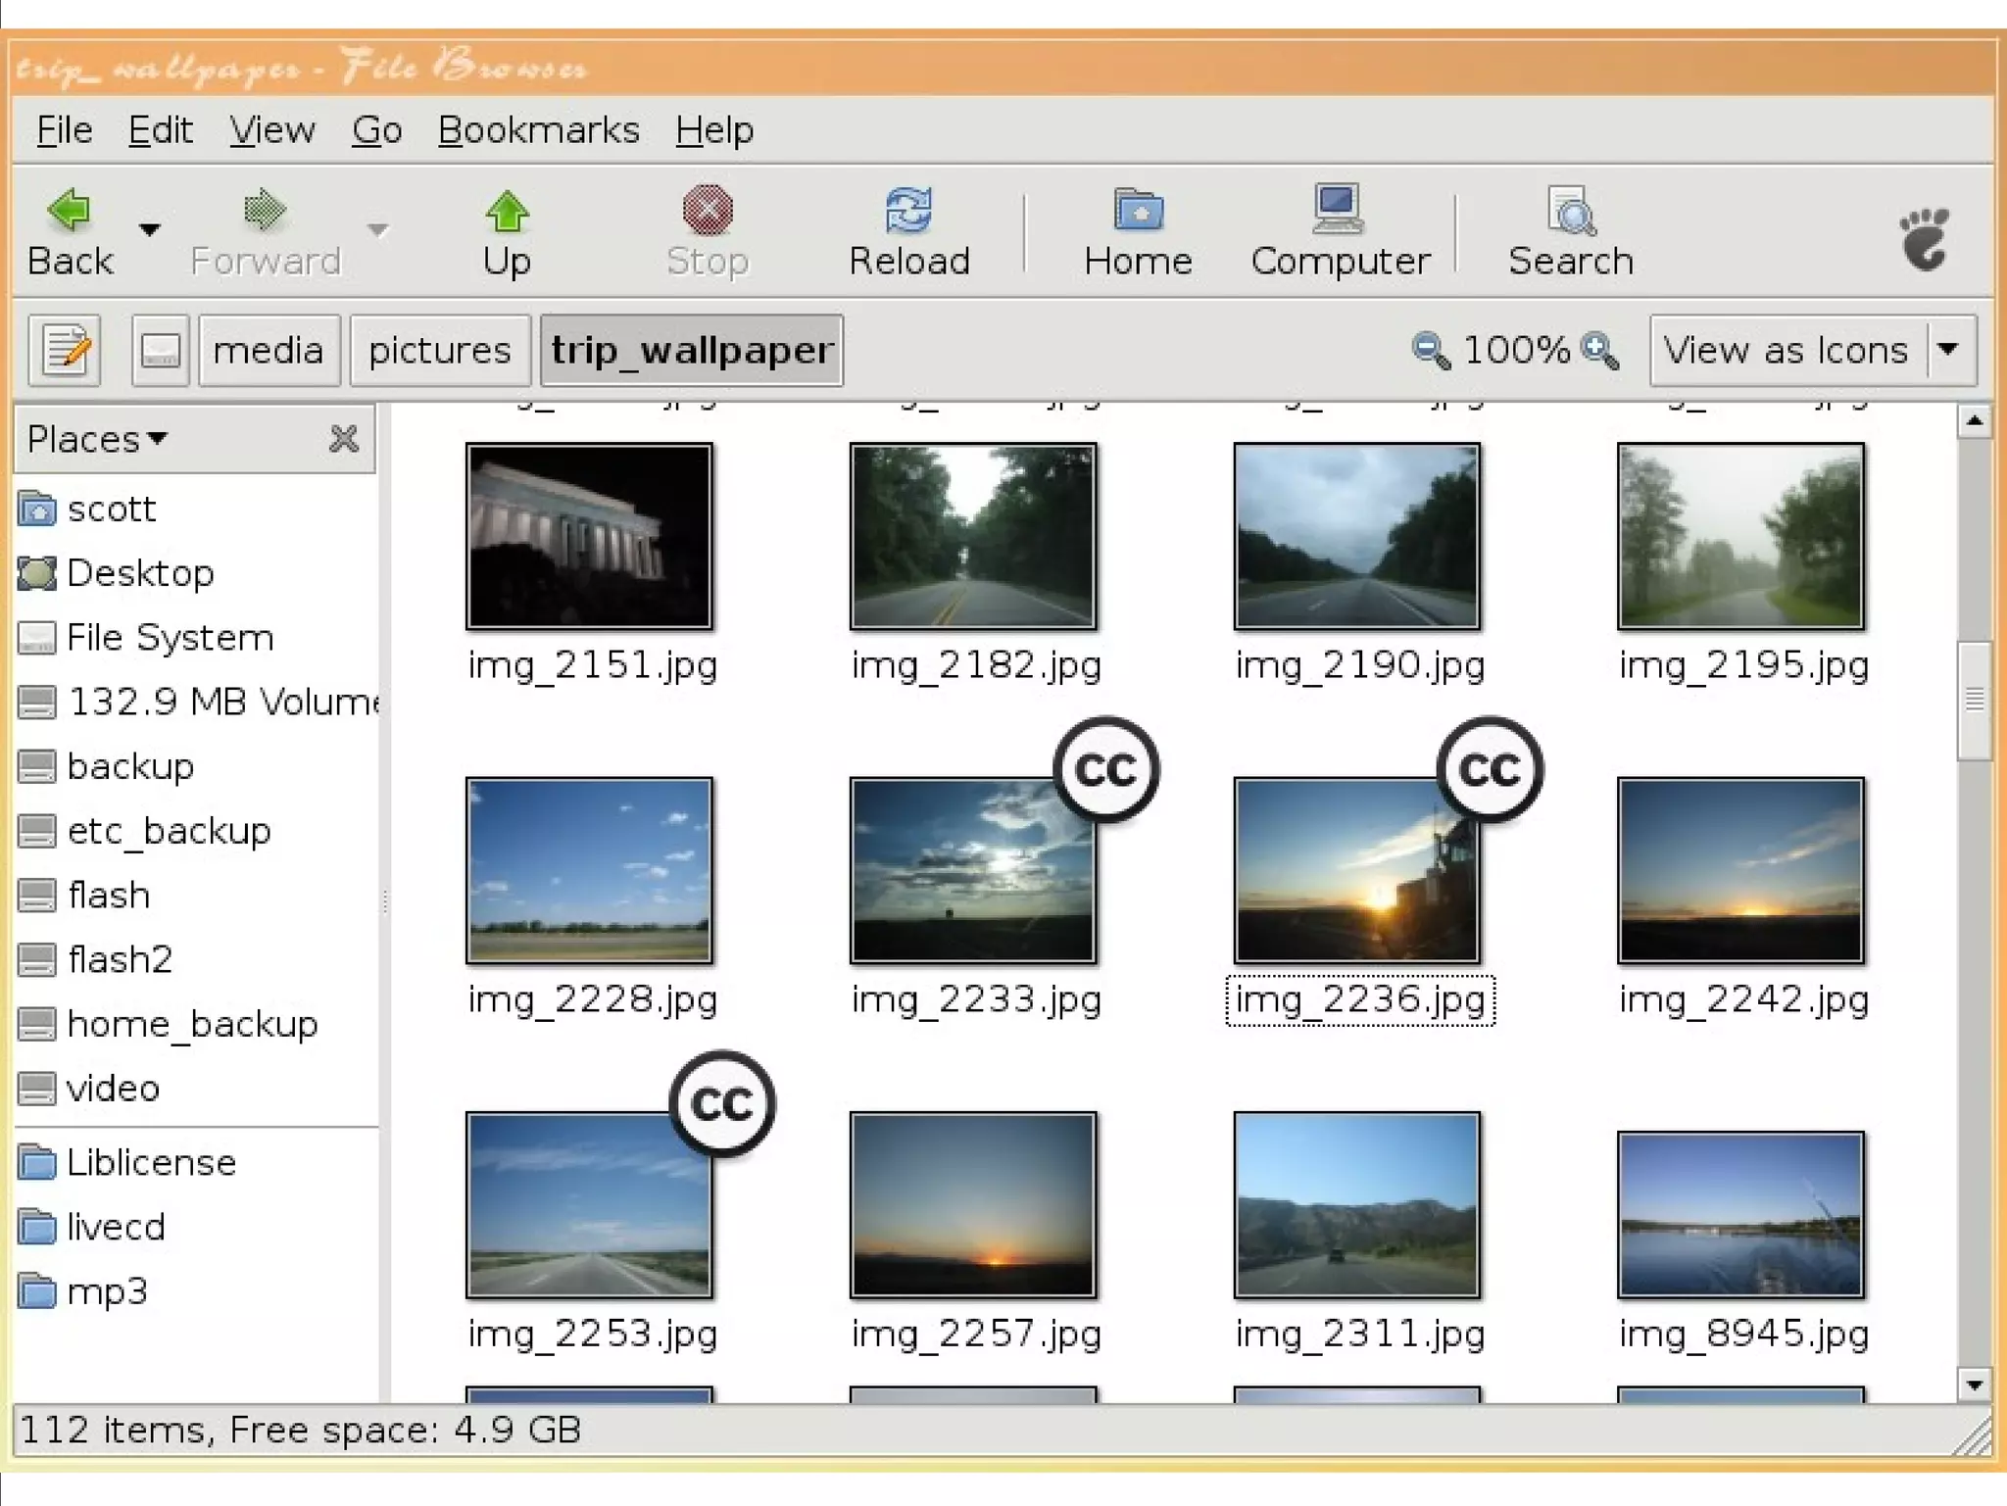Zoom out with the magnifier minus icon

pyautogui.click(x=1431, y=351)
